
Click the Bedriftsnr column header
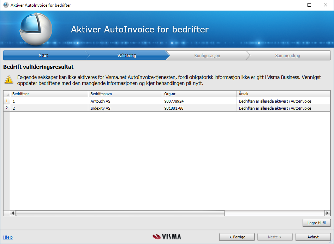coord(49,94)
